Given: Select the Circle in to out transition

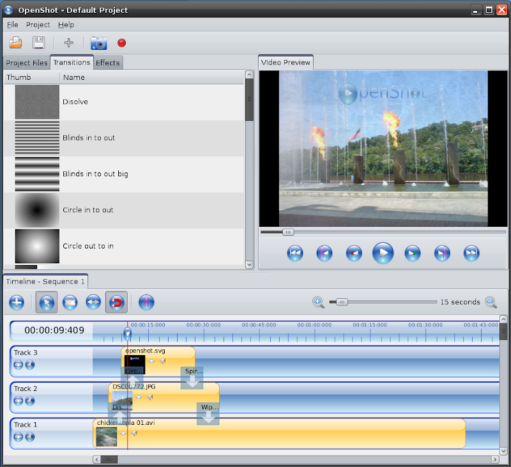Looking at the screenshot, I should coord(88,210).
